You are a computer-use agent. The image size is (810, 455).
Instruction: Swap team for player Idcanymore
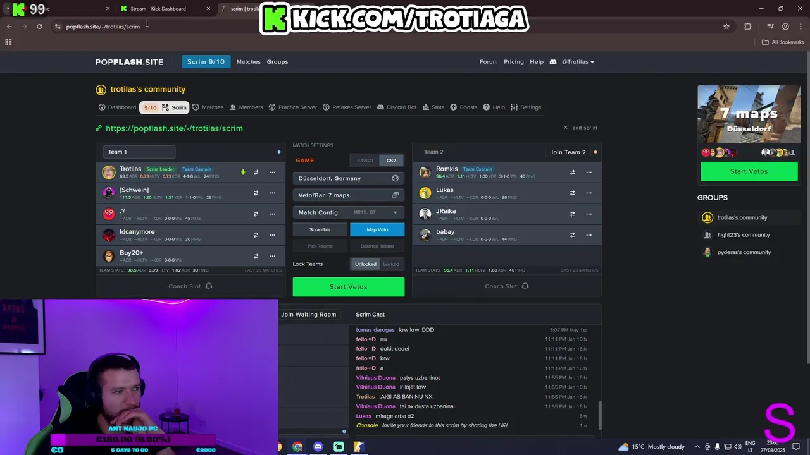tap(256, 235)
